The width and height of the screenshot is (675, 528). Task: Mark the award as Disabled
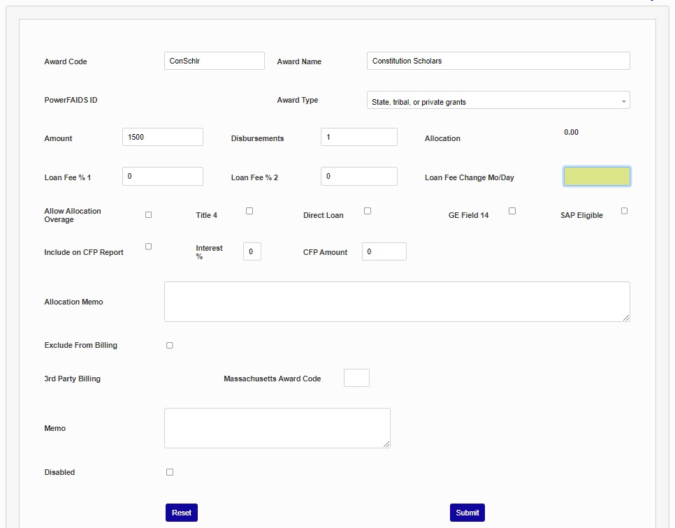170,473
